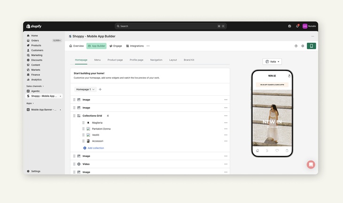
Task: Open options for first Image widget
Action: click(226, 100)
